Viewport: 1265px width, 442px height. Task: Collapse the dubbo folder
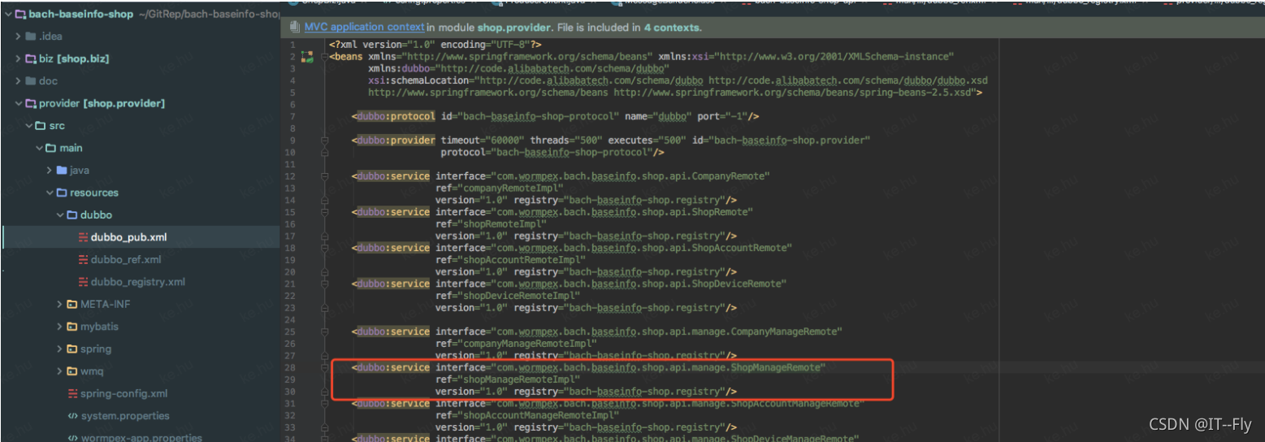[x=60, y=215]
